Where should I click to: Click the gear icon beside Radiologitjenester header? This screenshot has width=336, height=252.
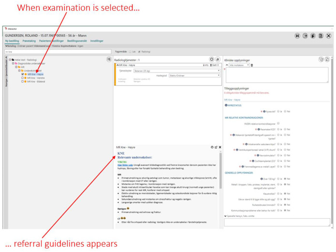[x=211, y=59]
